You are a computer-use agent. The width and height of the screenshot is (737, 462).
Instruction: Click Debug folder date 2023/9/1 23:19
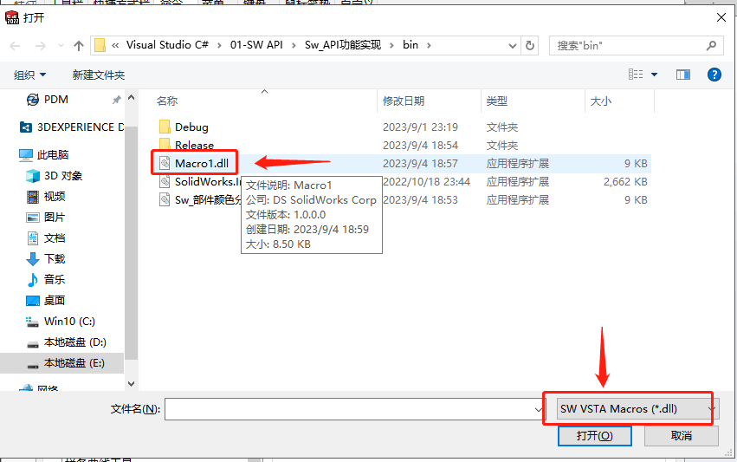pyautogui.click(x=420, y=127)
